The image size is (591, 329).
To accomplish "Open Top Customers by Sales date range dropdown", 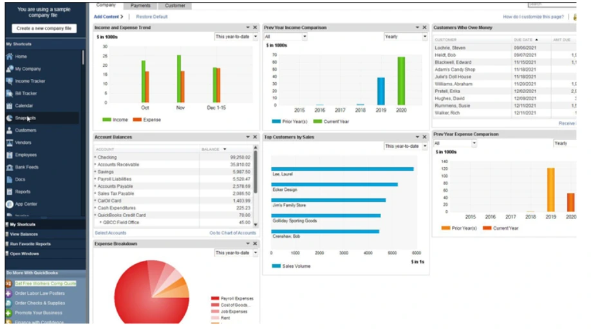I will (x=406, y=146).
